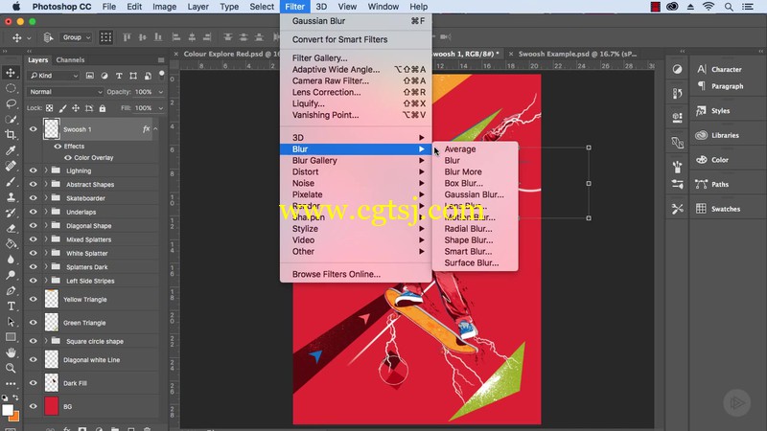Expand the Underlaps group

pyautogui.click(x=46, y=212)
